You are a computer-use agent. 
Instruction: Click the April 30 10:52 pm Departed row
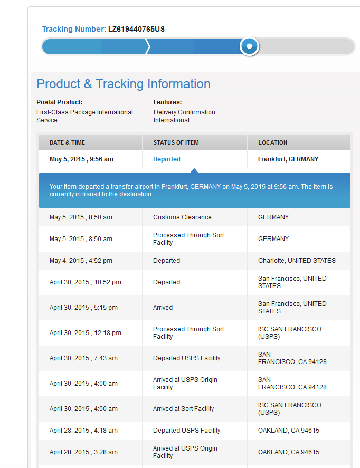(194, 282)
